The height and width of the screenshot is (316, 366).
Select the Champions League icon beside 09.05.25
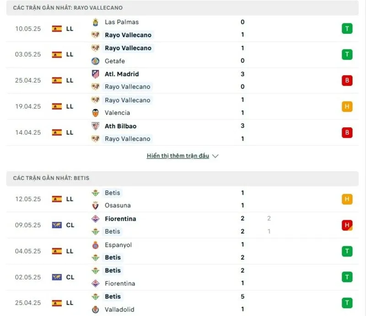point(56,225)
